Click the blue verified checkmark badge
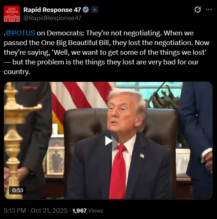The width and height of the screenshot is (217, 219). tap(86, 10)
